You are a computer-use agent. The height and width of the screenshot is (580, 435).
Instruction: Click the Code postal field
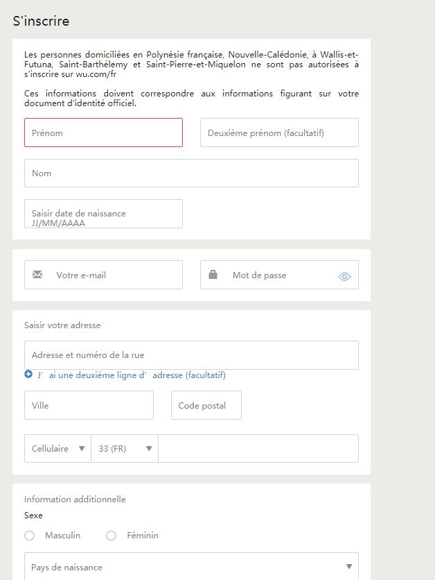206,405
